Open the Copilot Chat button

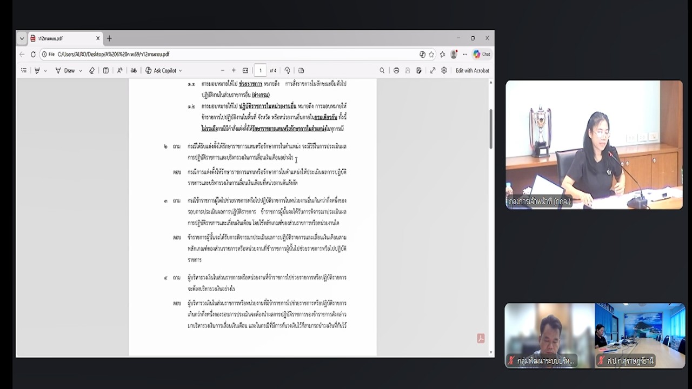coord(482,54)
